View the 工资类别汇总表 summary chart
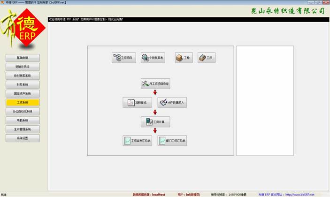This screenshot has width=330, height=197. (138, 140)
